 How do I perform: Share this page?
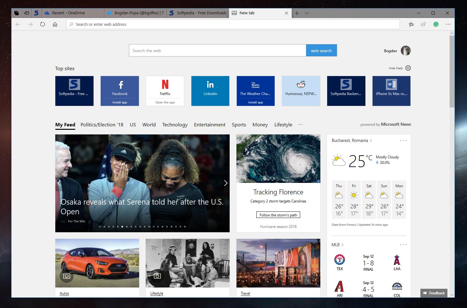tap(423, 24)
